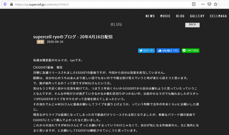Click the BACK button
The image size is (229, 135).
[x=192, y=25]
